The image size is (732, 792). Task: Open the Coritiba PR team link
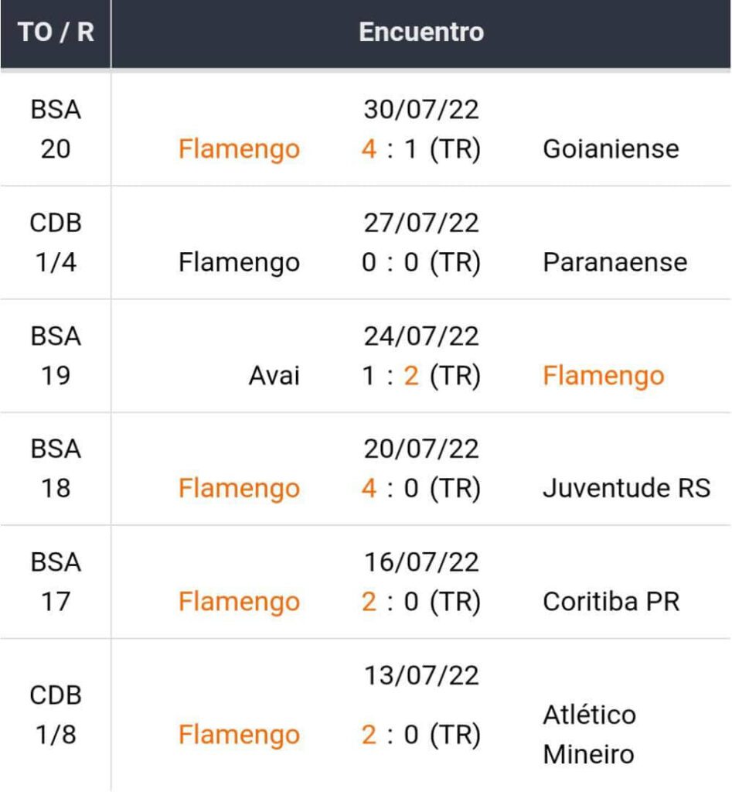click(x=611, y=602)
